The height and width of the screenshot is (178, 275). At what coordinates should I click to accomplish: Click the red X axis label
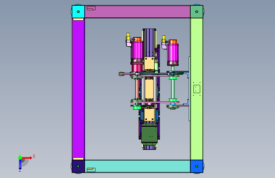pos(34,156)
